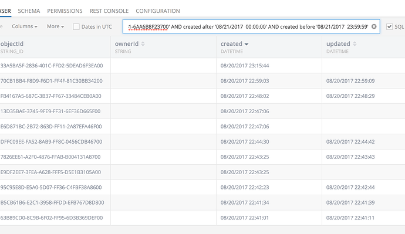Click created value 08/20/2017 22:41:01

[245, 218]
